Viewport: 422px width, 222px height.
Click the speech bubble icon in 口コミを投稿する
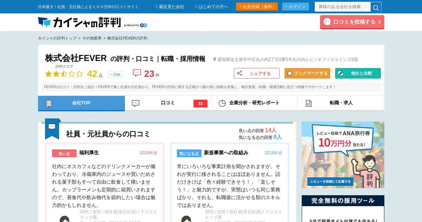pos(327,21)
